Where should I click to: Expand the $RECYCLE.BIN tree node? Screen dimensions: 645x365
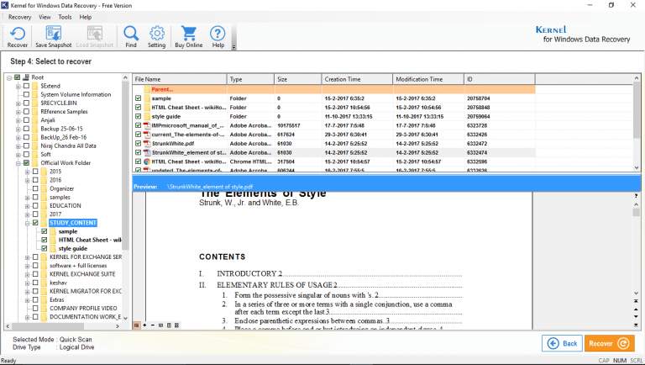[x=18, y=103]
